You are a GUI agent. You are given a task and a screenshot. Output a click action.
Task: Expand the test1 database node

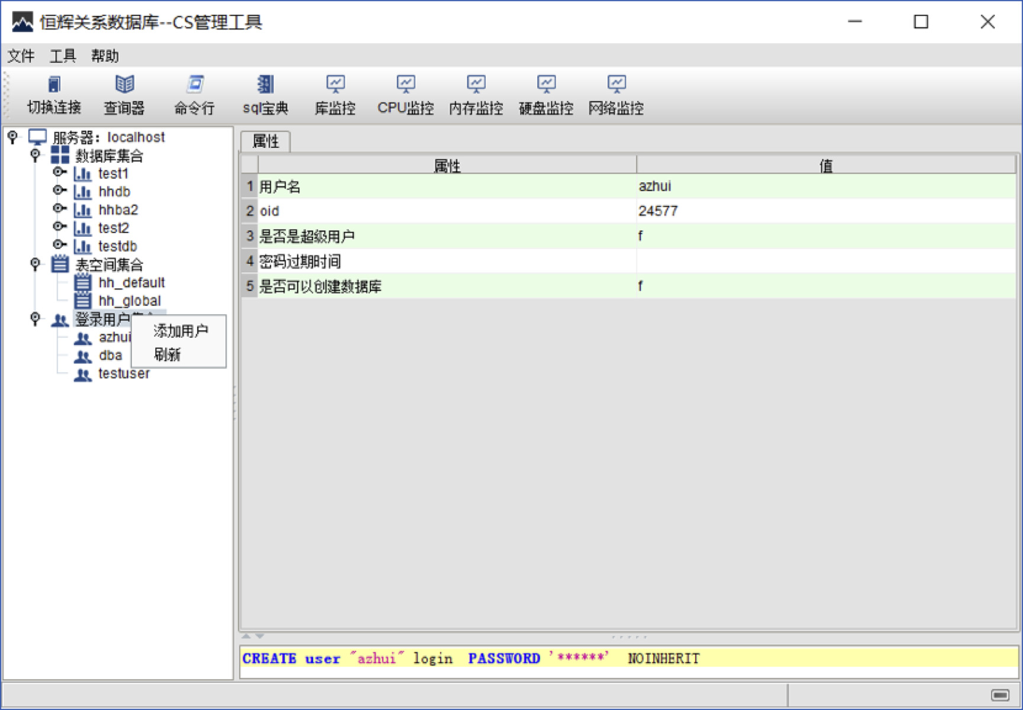59,172
